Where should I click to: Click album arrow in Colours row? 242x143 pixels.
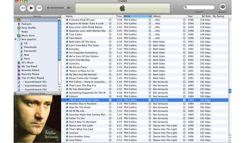(184, 96)
